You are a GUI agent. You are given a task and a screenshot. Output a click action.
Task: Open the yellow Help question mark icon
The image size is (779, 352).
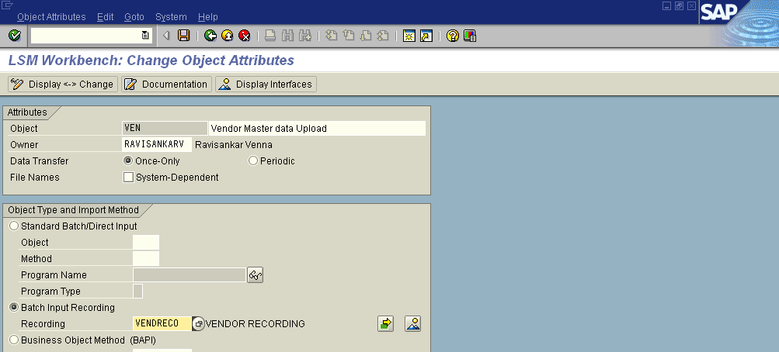pos(453,36)
